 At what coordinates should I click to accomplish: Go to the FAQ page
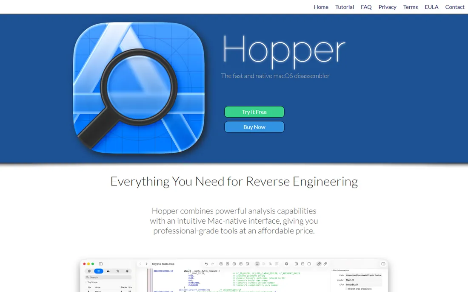(366, 7)
